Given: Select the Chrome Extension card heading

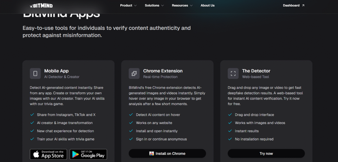Looking at the screenshot, I should pyautogui.click(x=163, y=71).
